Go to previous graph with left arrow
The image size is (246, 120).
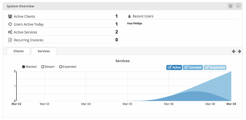click(234, 51)
